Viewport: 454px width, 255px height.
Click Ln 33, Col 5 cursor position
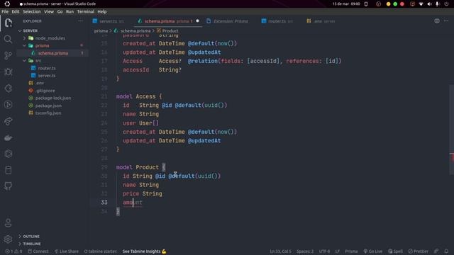(281, 251)
